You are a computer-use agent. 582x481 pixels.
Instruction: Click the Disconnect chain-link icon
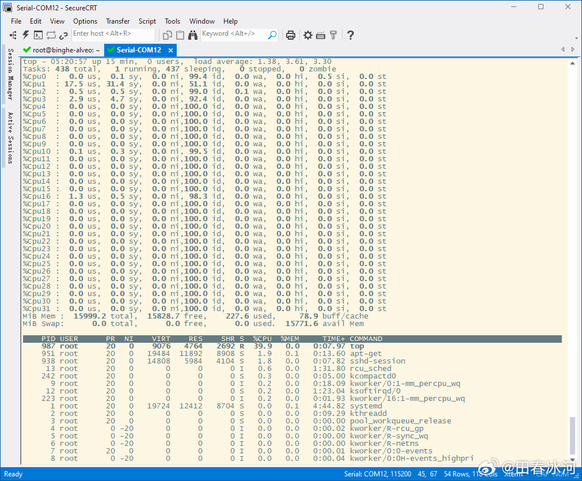[63, 35]
